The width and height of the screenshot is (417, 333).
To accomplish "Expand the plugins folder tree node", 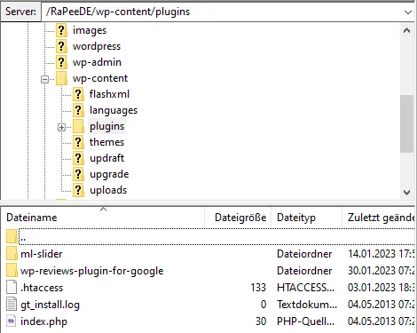I will (x=61, y=127).
